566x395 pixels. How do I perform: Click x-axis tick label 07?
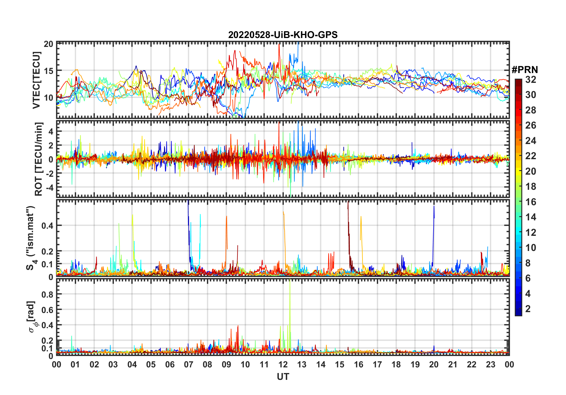pos(189,364)
